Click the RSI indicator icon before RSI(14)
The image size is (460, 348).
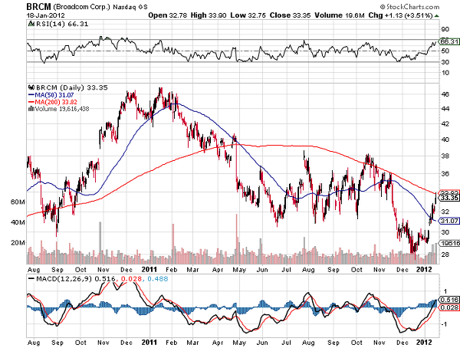tap(31, 24)
